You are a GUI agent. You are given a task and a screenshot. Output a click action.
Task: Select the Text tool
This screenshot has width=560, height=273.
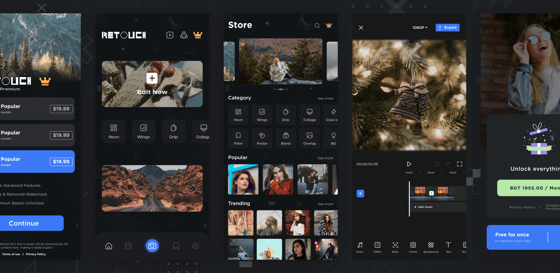click(x=448, y=247)
